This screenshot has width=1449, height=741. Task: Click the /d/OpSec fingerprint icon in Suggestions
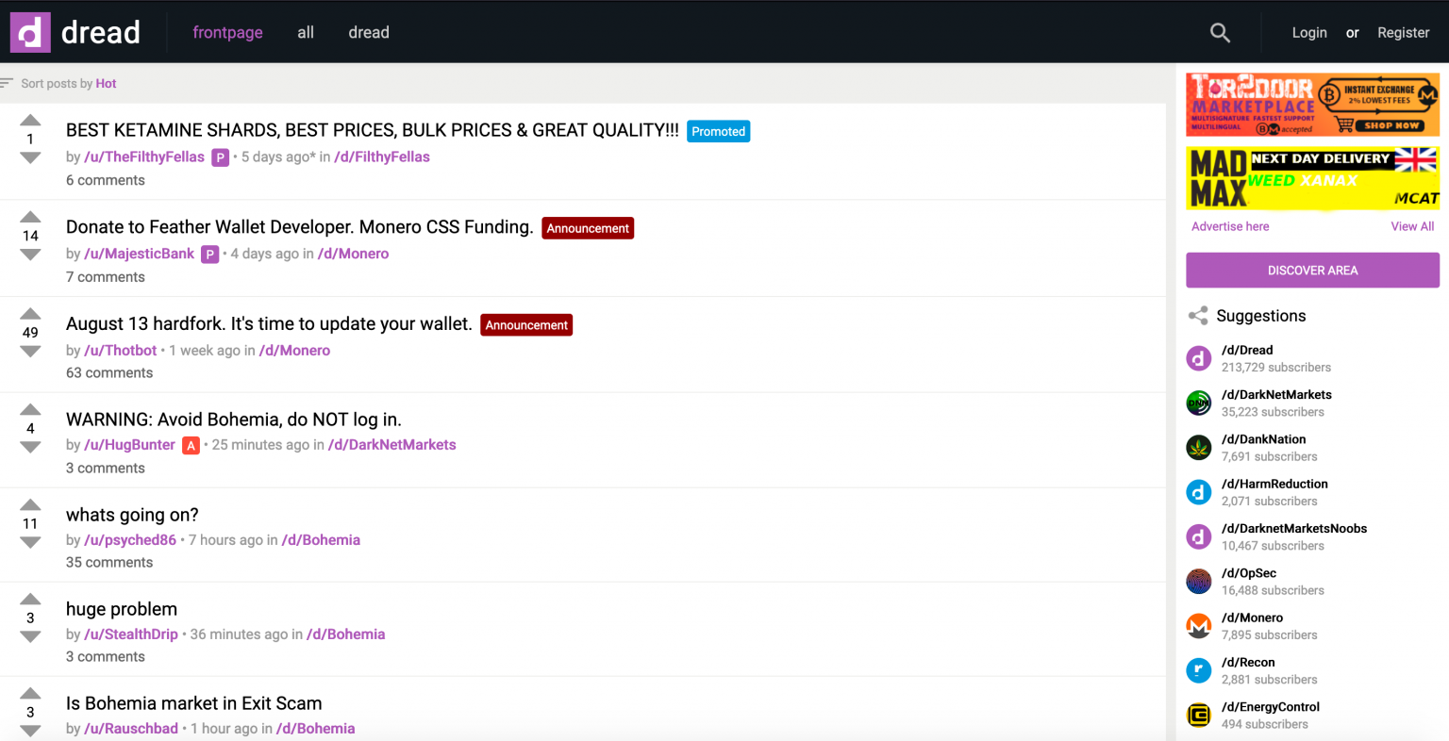click(1198, 581)
